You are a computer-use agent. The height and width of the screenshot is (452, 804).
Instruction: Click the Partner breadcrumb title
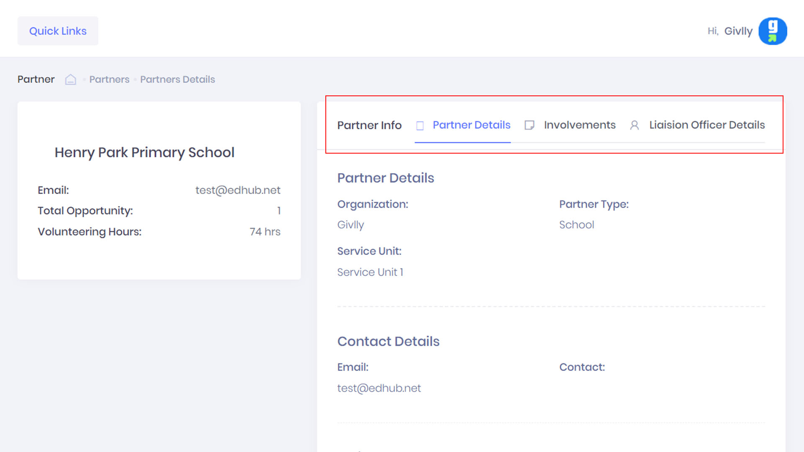pyautogui.click(x=36, y=80)
